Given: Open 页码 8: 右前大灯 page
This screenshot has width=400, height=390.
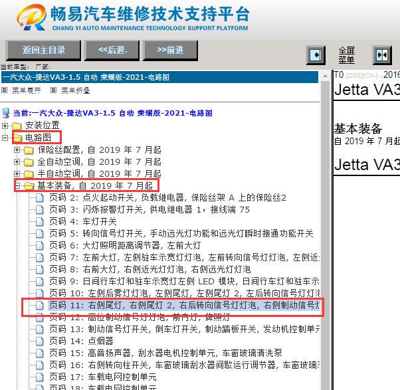Looking at the screenshot, I should [x=150, y=269].
